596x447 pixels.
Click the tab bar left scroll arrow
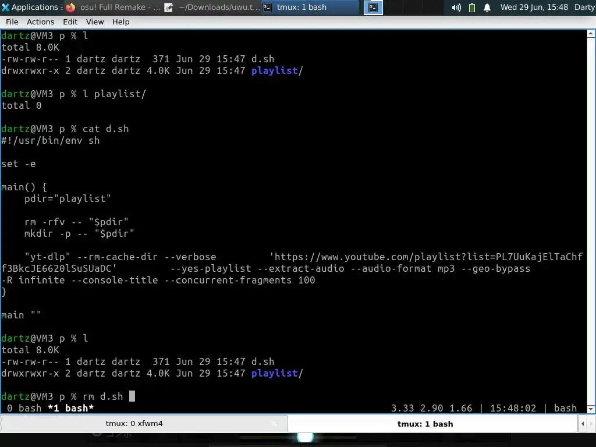tap(582, 424)
